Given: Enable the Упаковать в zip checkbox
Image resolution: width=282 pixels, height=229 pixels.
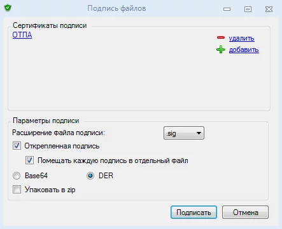Looking at the screenshot, I should point(17,190).
